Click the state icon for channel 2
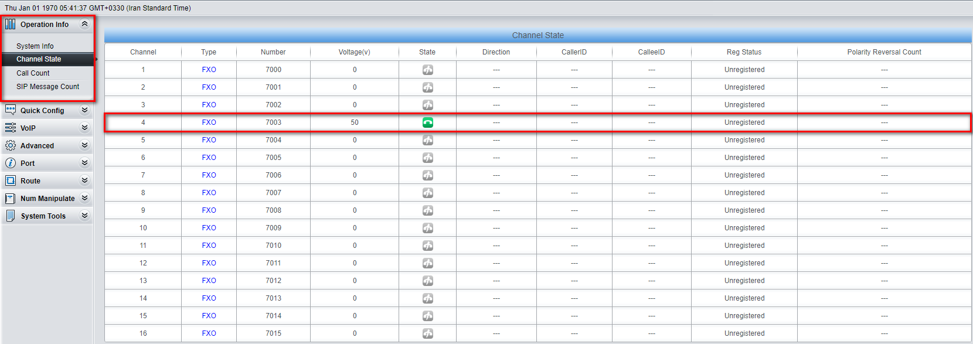The width and height of the screenshot is (973, 344). click(428, 87)
